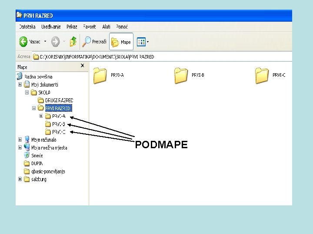Select Radna površina in the tree
The height and width of the screenshot is (234, 313).
[x=38, y=77]
